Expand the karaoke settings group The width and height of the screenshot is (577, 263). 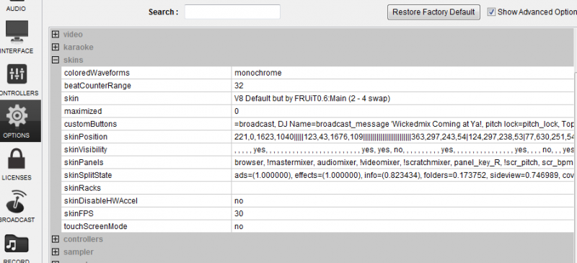click(x=56, y=47)
